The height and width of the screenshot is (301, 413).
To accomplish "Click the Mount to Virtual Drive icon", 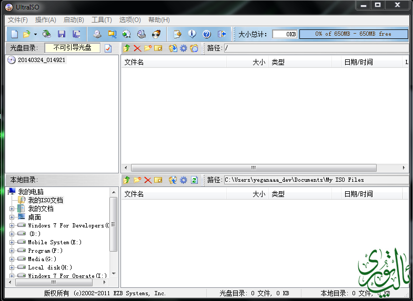I will 142,34.
